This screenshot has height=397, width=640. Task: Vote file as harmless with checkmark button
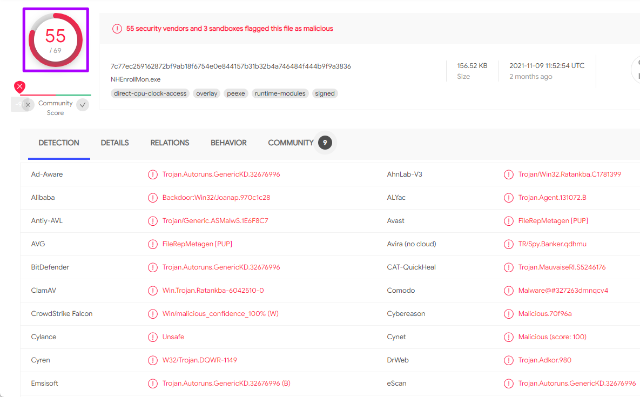click(x=83, y=105)
